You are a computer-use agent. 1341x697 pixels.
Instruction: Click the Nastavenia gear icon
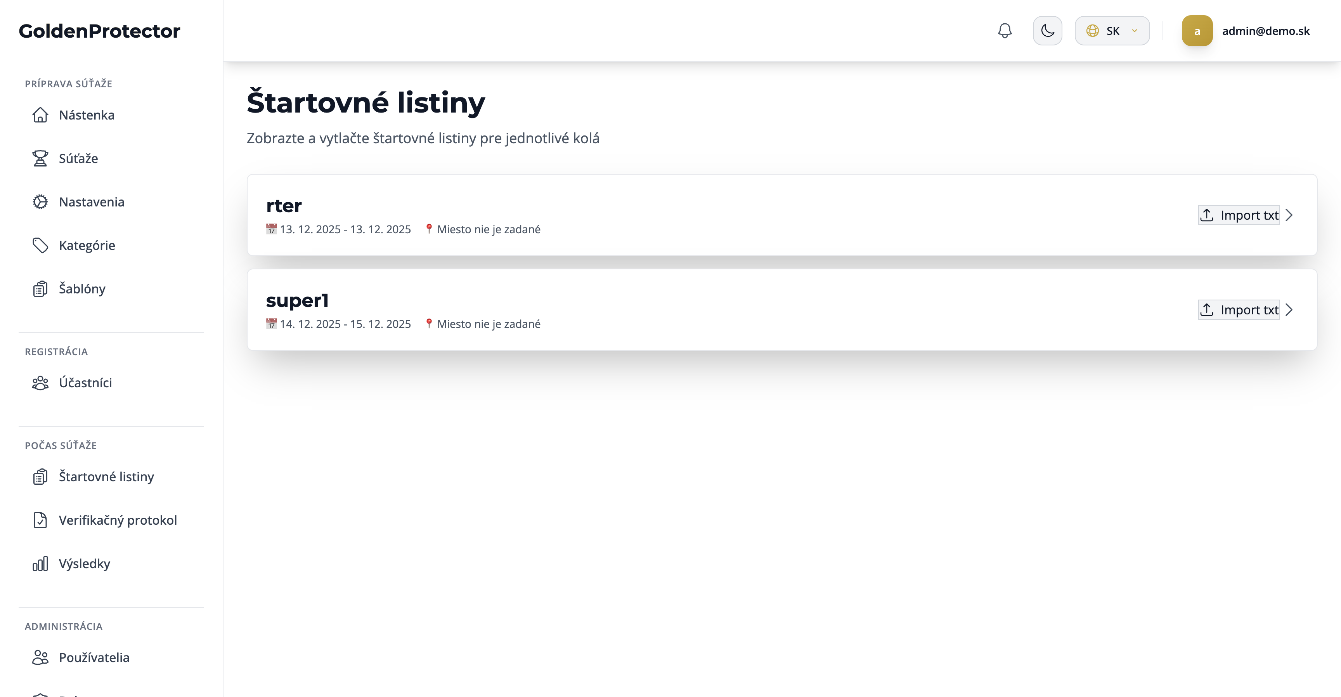tap(40, 202)
